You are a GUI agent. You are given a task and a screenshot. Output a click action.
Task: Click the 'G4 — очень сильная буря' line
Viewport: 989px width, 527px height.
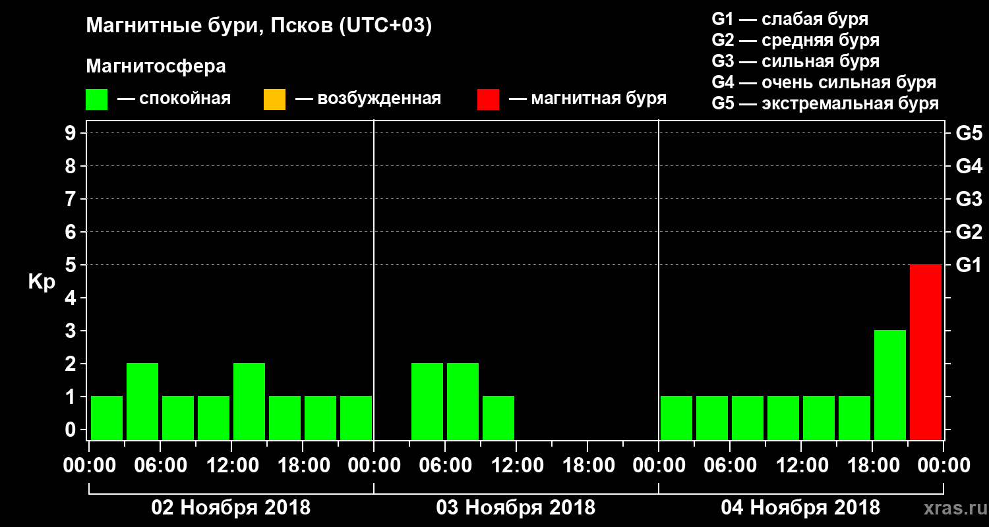824,82
